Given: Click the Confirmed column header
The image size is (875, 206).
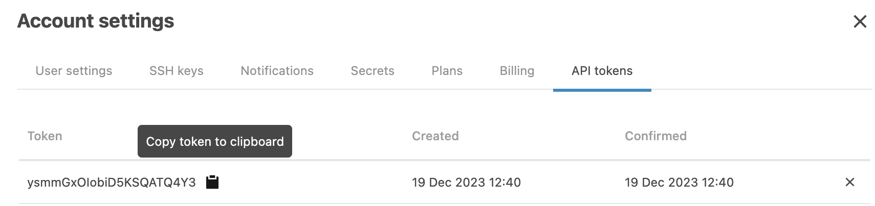Looking at the screenshot, I should click(655, 136).
